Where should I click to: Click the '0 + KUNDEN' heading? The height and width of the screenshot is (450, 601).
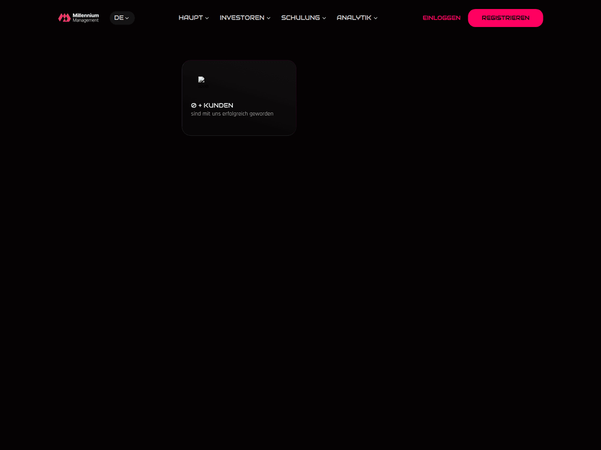[212, 105]
